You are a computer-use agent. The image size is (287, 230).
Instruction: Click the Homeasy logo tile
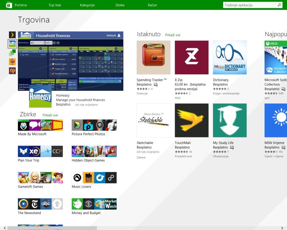click(40, 96)
